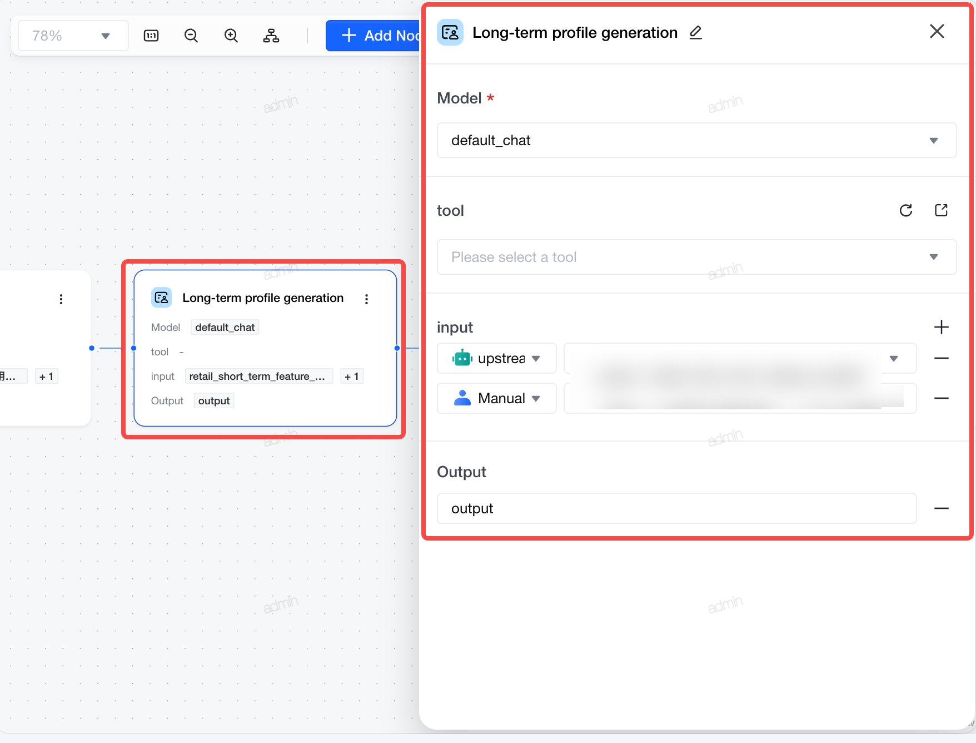The width and height of the screenshot is (976, 743).
Task: Click the auto-layout hierarchy icon
Action: (x=271, y=36)
